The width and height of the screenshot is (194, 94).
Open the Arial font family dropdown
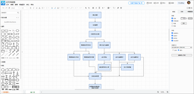coord(15,8)
